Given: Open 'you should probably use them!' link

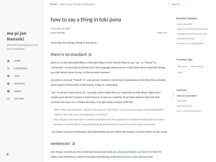Looking at the screenshot, I should 130,152.
